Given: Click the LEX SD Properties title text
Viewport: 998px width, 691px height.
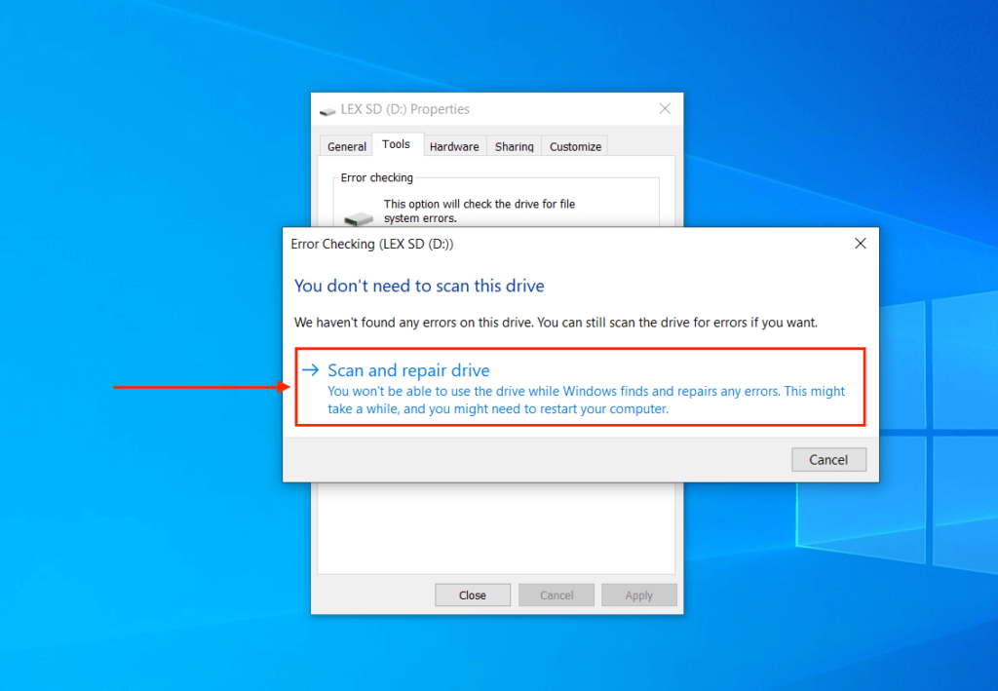Looking at the screenshot, I should click(x=406, y=109).
